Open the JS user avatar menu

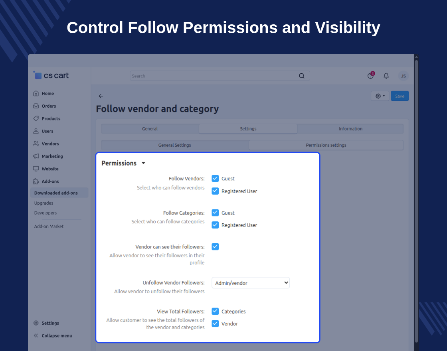click(x=403, y=76)
